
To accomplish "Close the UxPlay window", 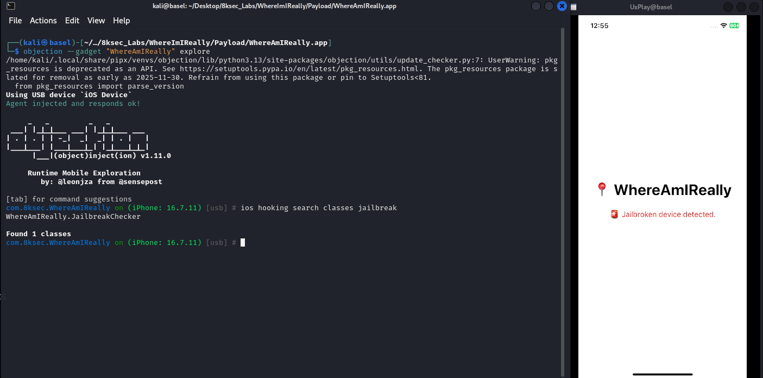I will pyautogui.click(x=754, y=7).
